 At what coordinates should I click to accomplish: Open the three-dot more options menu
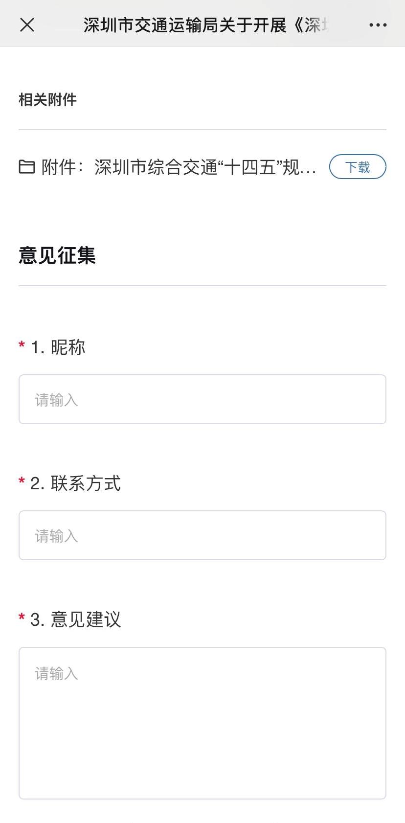[378, 25]
